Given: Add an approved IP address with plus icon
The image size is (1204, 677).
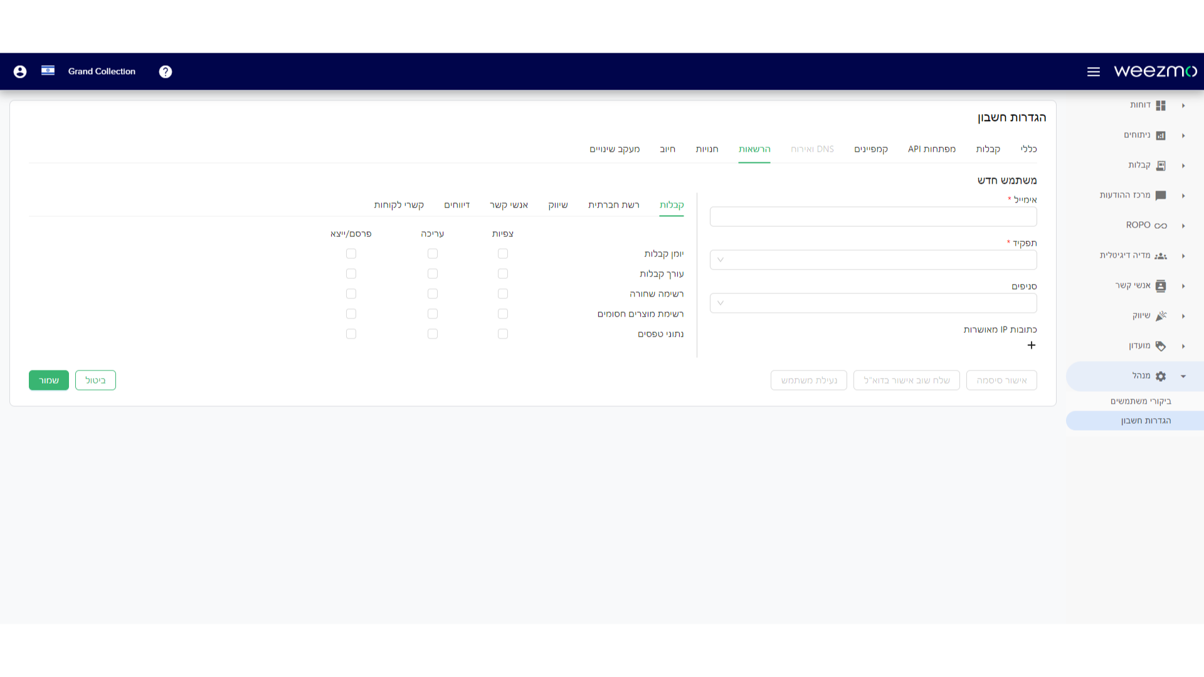Looking at the screenshot, I should click(1032, 345).
